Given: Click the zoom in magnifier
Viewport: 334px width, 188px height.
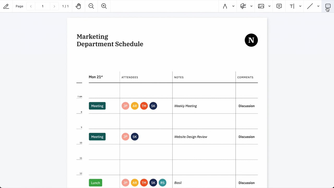Looking at the screenshot, I should pos(104,6).
